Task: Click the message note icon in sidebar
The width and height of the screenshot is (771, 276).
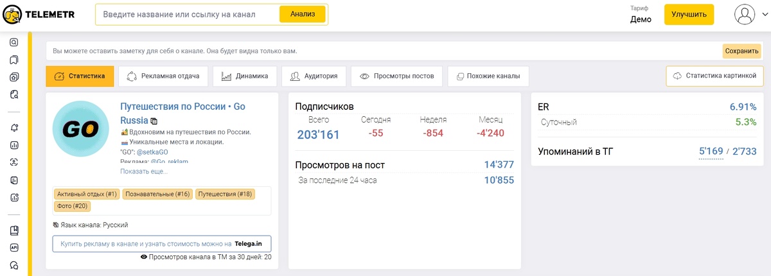Action: [14, 180]
